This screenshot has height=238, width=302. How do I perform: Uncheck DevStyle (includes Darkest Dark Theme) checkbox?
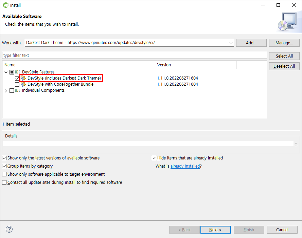tap(17, 78)
